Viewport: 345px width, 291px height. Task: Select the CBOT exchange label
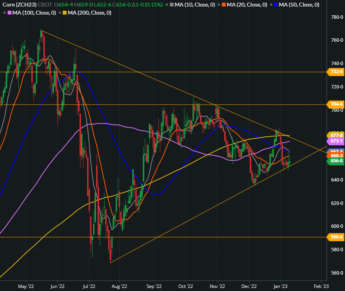45,5
